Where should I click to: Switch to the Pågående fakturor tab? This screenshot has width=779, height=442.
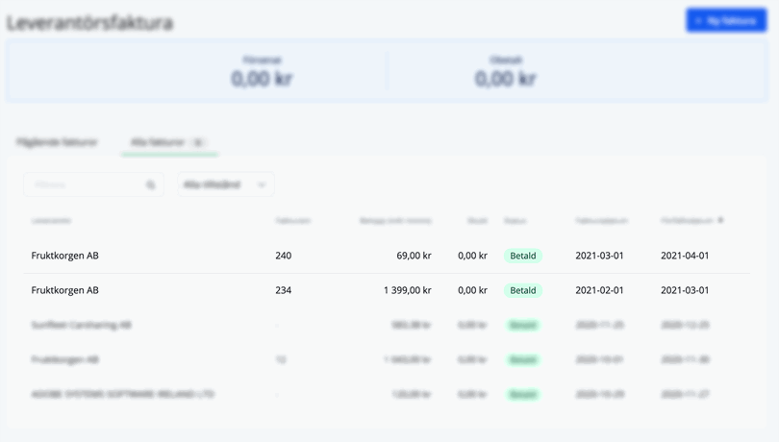[57, 142]
